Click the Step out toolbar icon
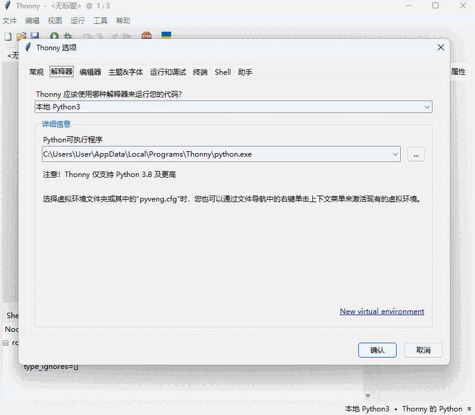 pos(115,36)
